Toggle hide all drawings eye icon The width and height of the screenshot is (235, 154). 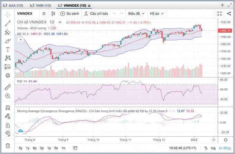click(x=8, y=133)
